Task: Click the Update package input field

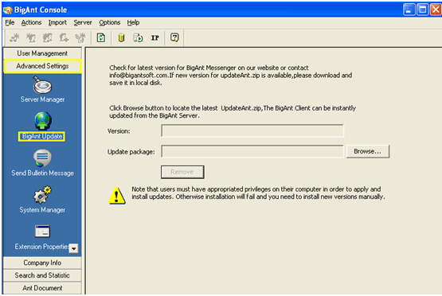Action: [252, 151]
